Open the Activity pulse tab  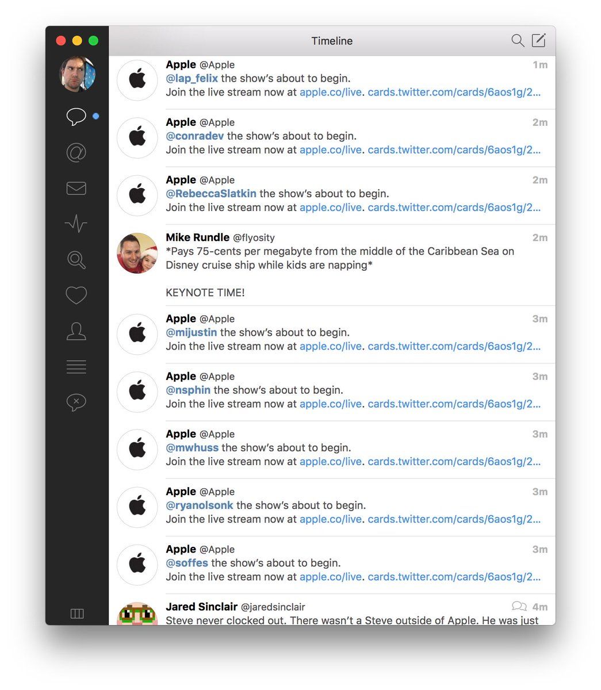76,224
